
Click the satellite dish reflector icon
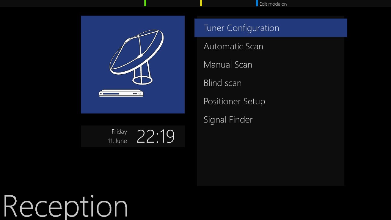point(137,52)
